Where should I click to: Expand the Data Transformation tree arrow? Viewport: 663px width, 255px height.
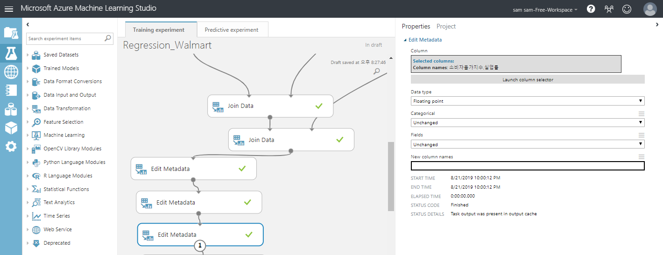click(x=28, y=109)
